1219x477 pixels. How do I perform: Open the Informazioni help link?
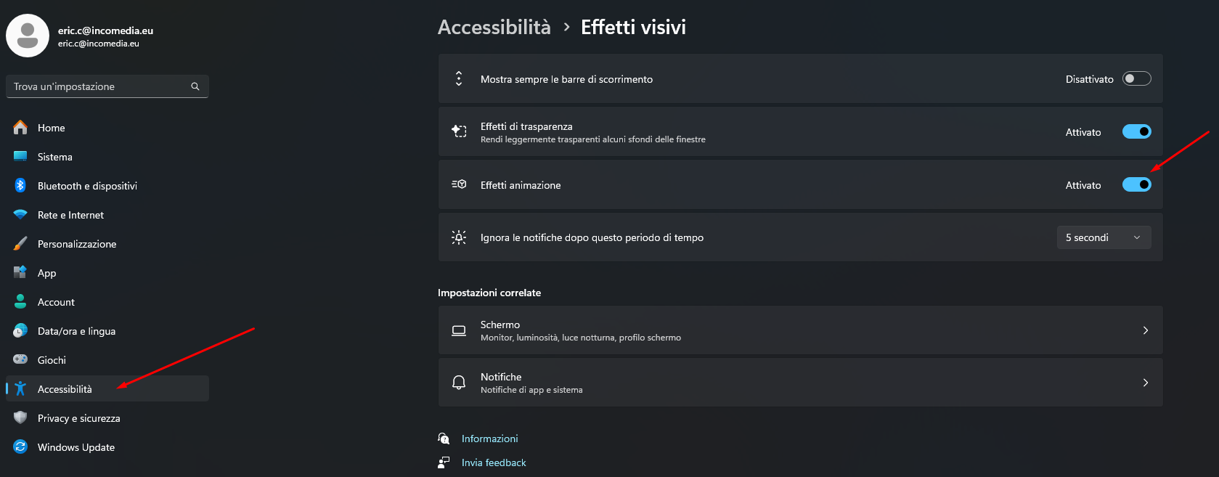(x=490, y=439)
